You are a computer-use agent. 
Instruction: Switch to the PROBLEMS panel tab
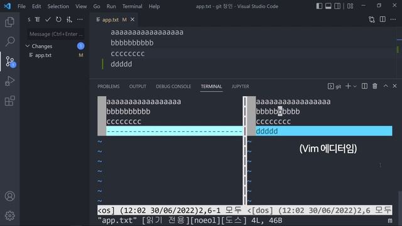point(109,87)
